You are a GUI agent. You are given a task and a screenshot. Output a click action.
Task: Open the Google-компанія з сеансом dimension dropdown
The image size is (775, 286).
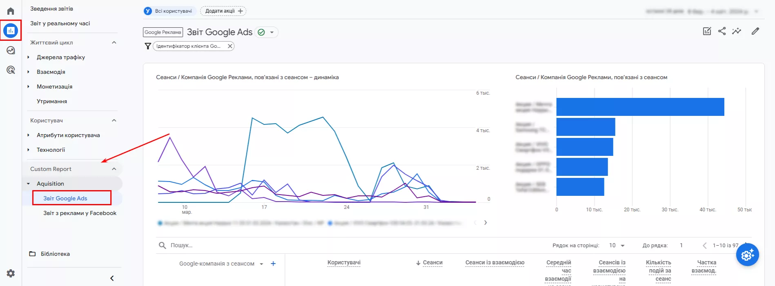(261, 264)
